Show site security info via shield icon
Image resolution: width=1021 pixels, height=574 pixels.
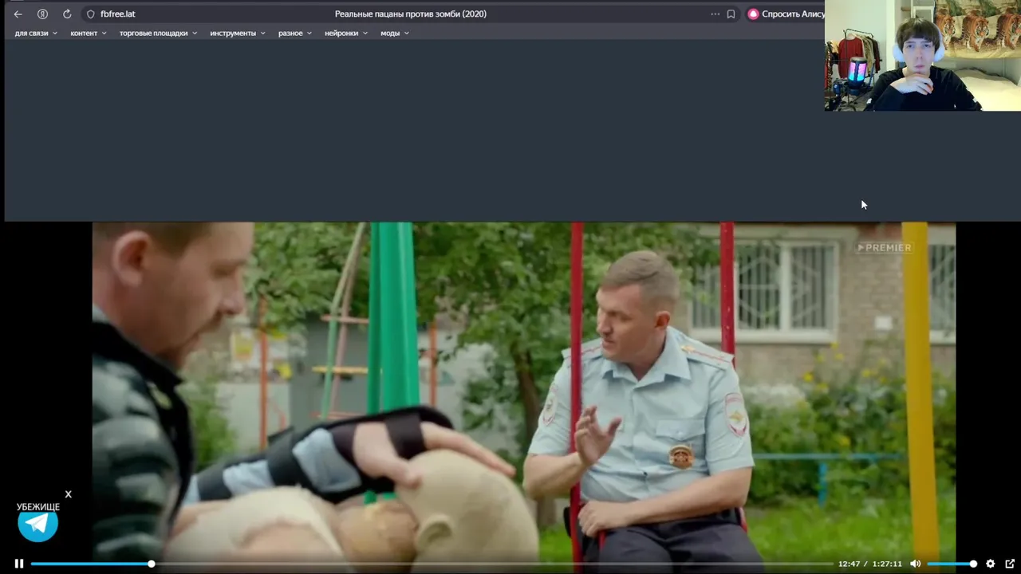tap(90, 14)
